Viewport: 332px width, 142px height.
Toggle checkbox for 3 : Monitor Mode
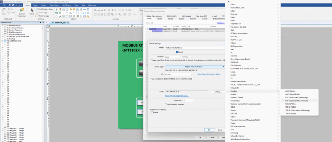point(5,26)
